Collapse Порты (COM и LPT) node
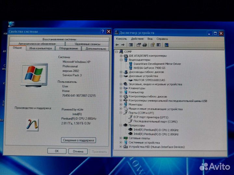 [x=121, y=113]
